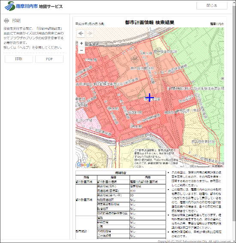Click the 平成28年2月25日 印刷 date text
The width and height of the screenshot is (236, 243).
(90, 24)
